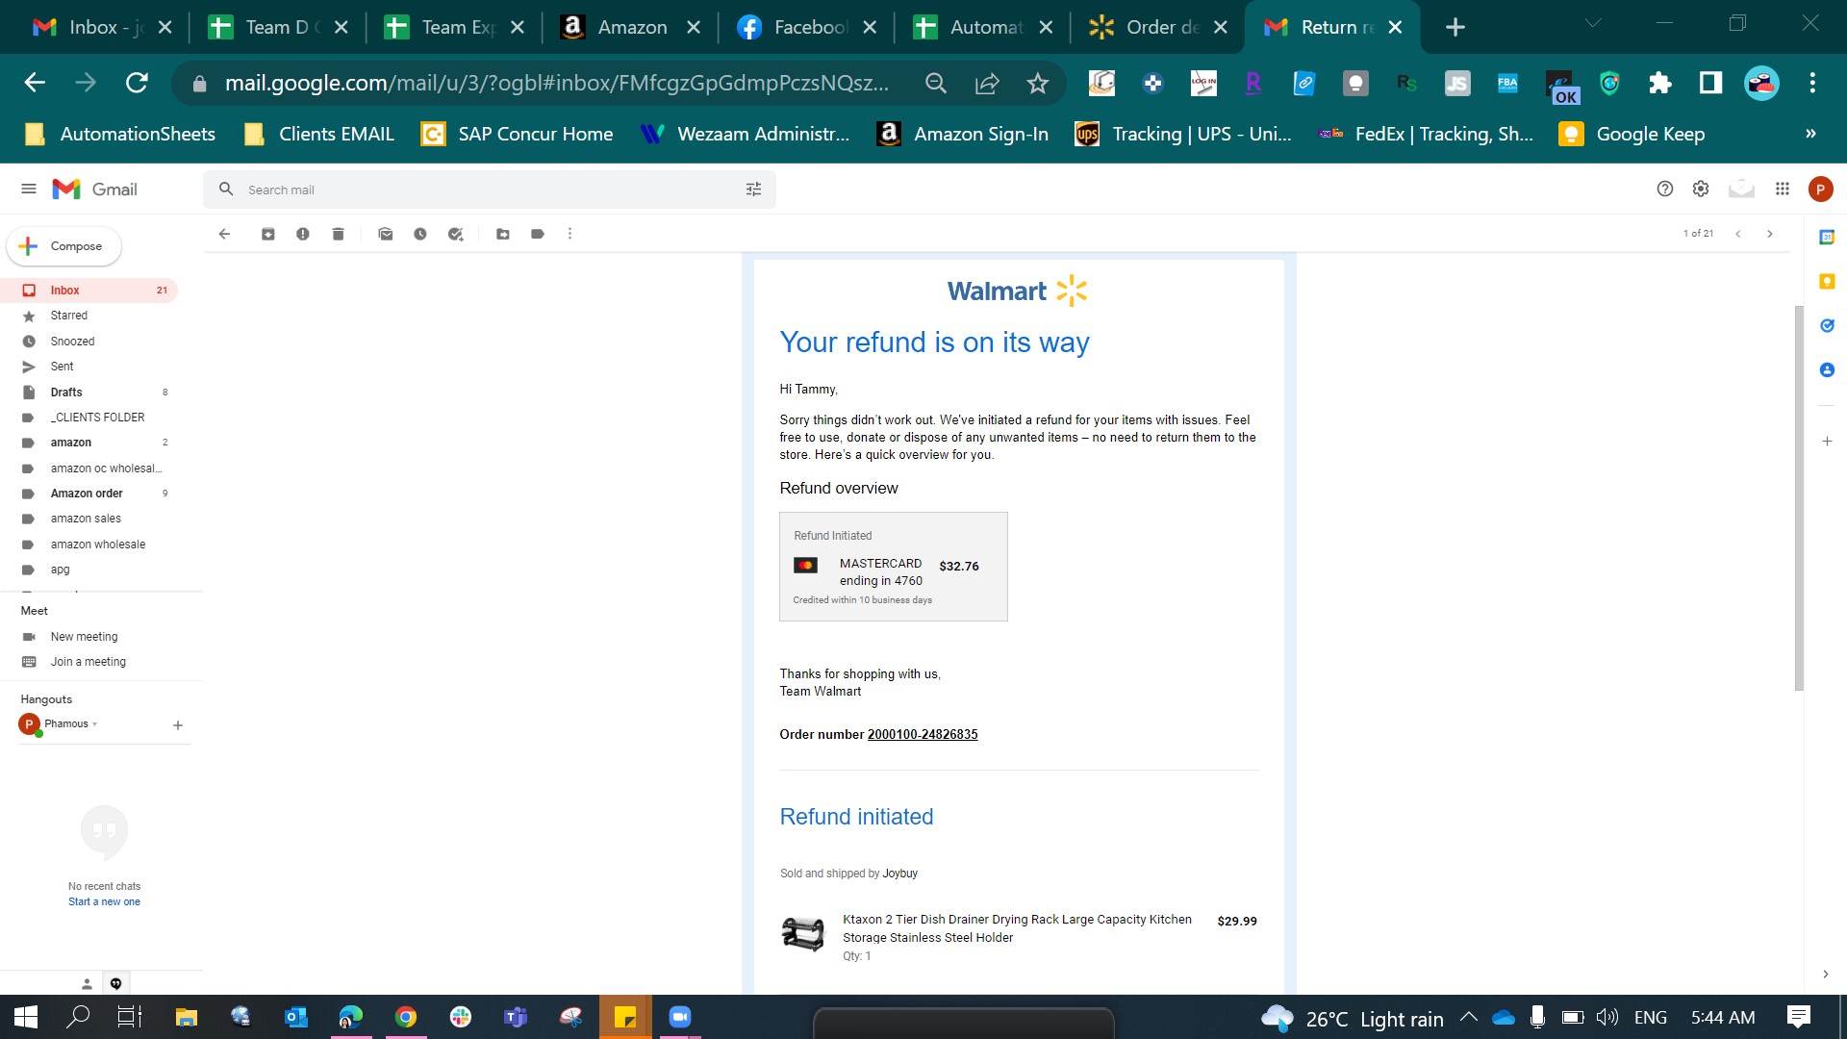
Task: Open Google Contacts side panel
Action: click(x=1827, y=369)
